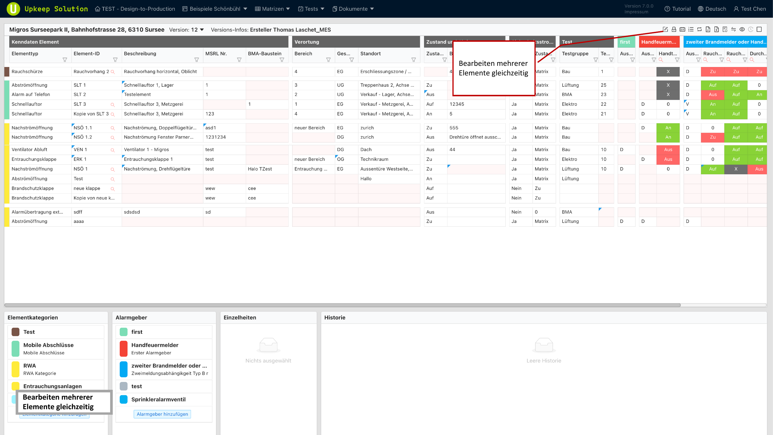
Task: Toggle the fullscreen square icon
Action: click(759, 29)
